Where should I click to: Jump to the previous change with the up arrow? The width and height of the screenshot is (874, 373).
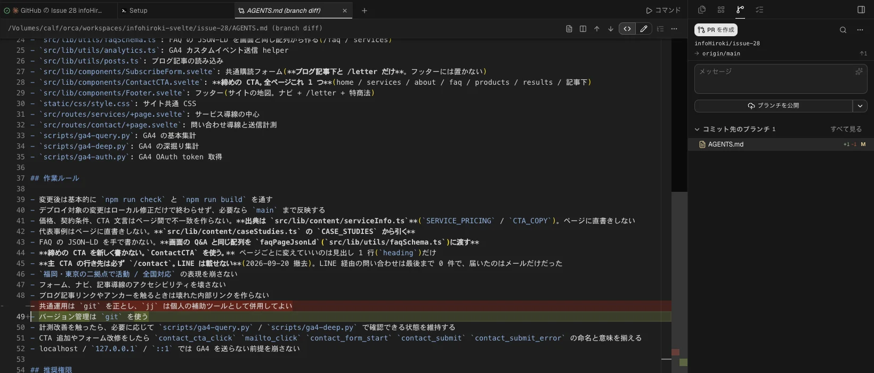click(597, 29)
